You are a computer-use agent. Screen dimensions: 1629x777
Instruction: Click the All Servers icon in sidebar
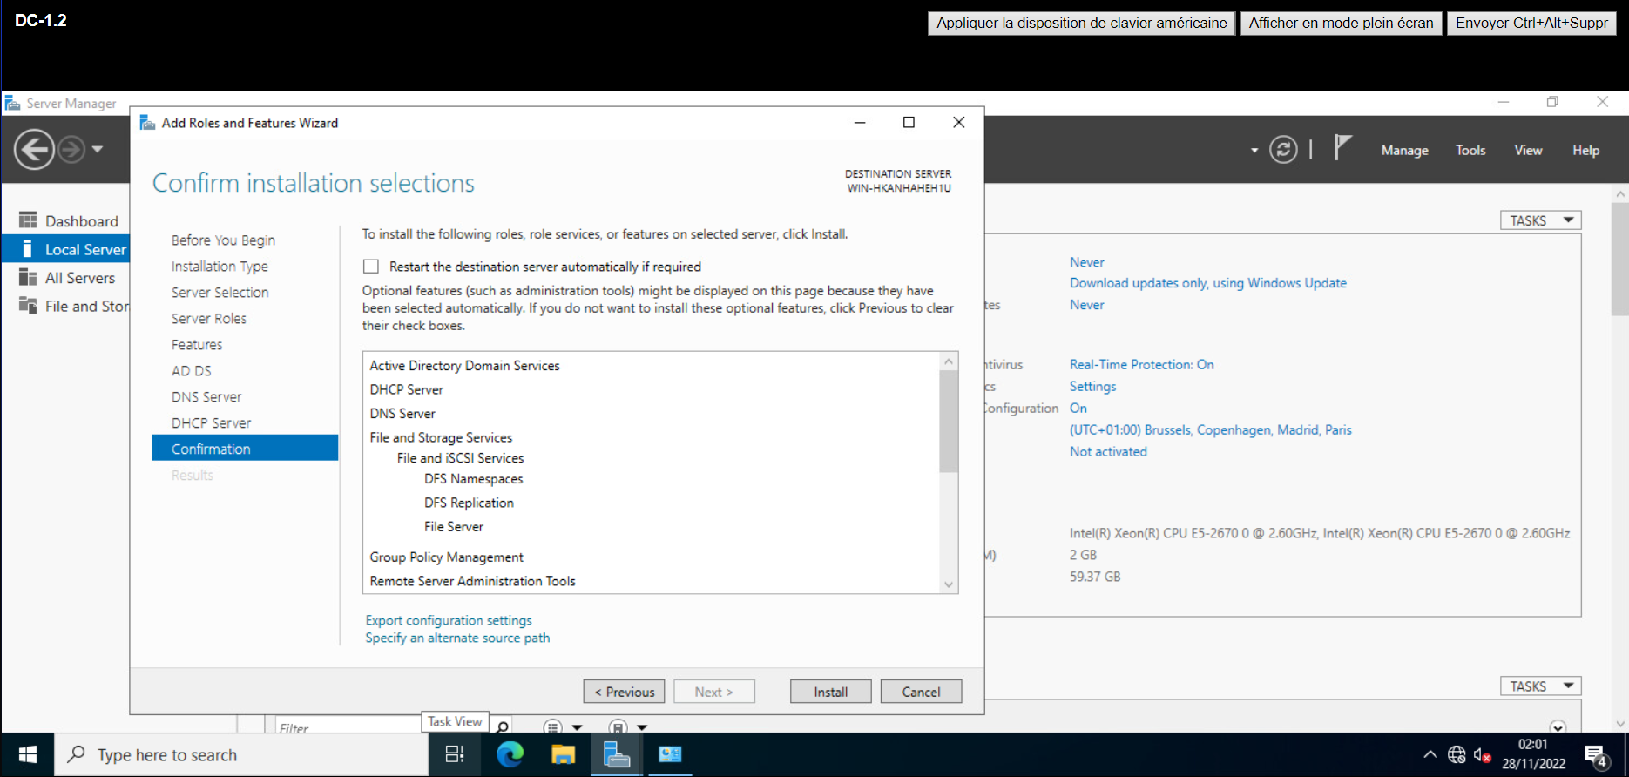click(x=28, y=277)
